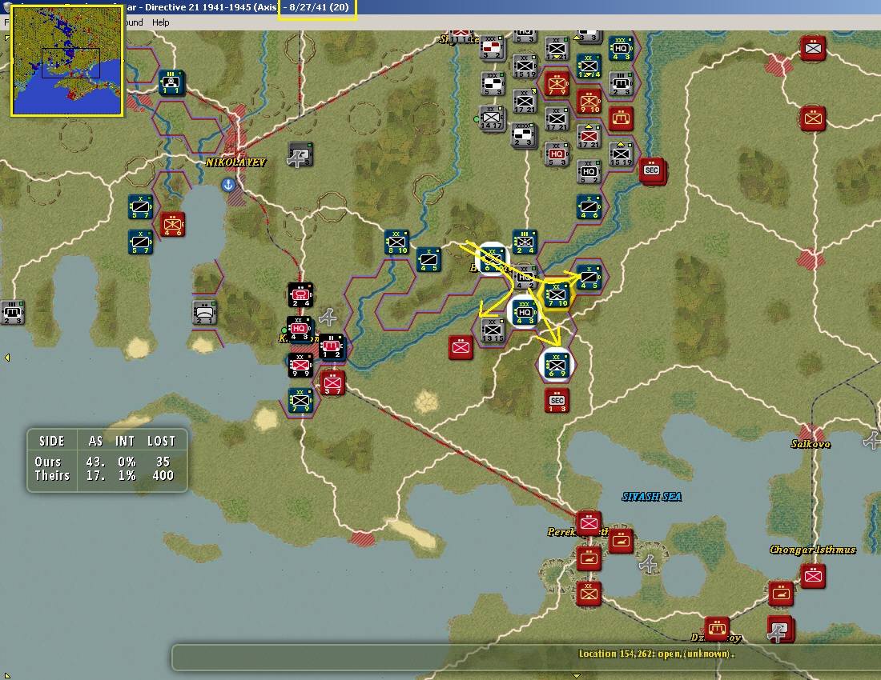The height and width of the screenshot is (680, 881).
Task: Select the blue XXX HQ next to 12-14 division
Action: 621,49
